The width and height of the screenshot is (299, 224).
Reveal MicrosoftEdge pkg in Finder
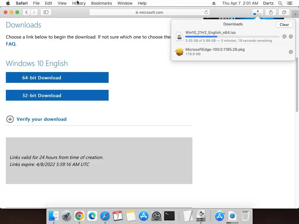click(291, 52)
